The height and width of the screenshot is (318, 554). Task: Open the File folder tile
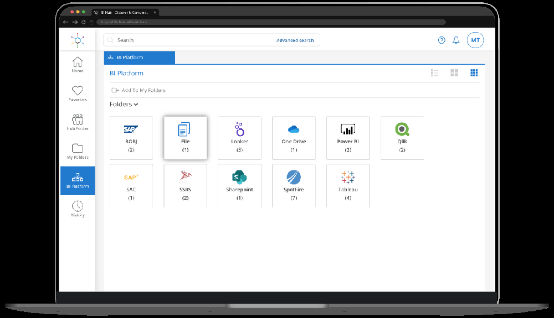pyautogui.click(x=186, y=138)
